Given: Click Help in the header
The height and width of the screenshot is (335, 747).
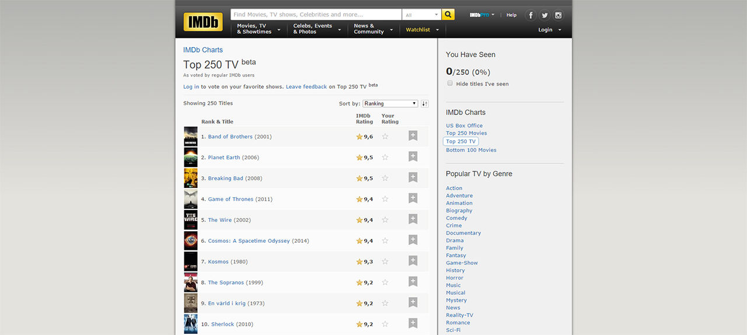Looking at the screenshot, I should tap(511, 15).
